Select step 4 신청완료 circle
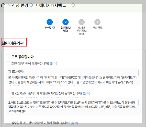 point(97,22)
